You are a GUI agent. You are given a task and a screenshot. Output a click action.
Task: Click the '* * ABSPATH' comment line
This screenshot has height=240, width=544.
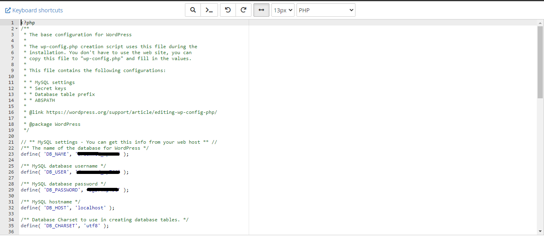click(39, 100)
